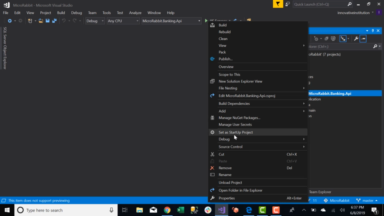Open Excel from the taskbar
Viewport: 384px width, 216px height.
tap(180, 210)
